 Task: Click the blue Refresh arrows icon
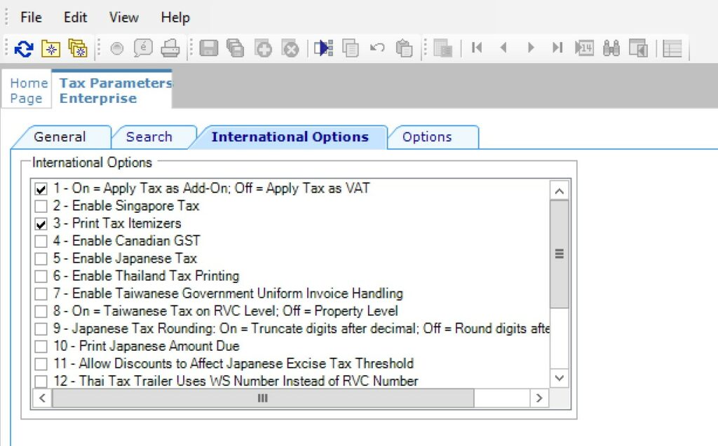24,48
